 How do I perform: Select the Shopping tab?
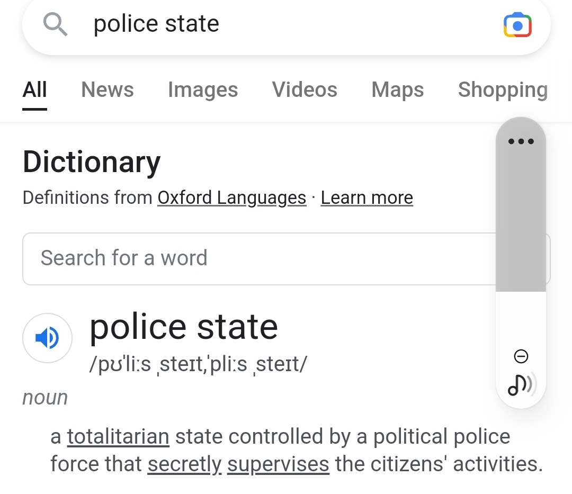[503, 89]
